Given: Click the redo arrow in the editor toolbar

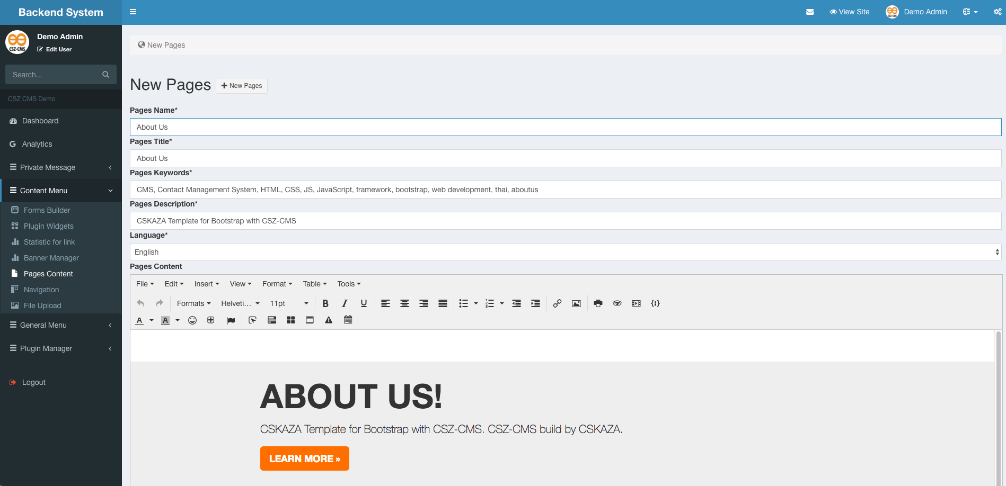Looking at the screenshot, I should pyautogui.click(x=160, y=303).
